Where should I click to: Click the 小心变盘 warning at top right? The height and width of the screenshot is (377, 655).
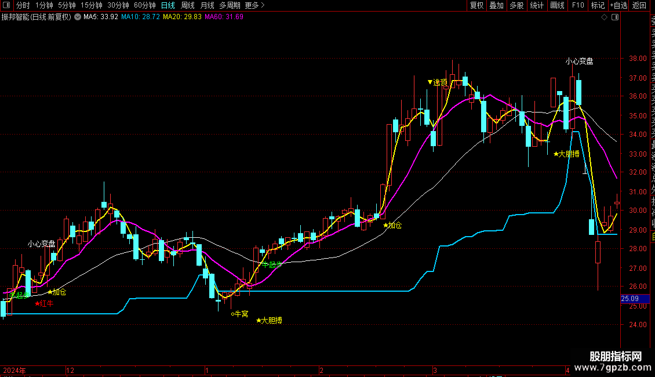[x=580, y=61]
